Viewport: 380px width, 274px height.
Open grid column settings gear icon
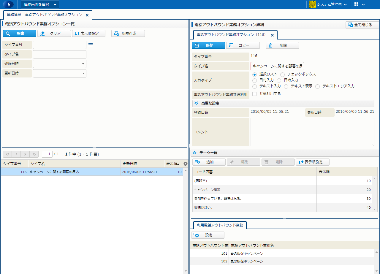point(186,164)
